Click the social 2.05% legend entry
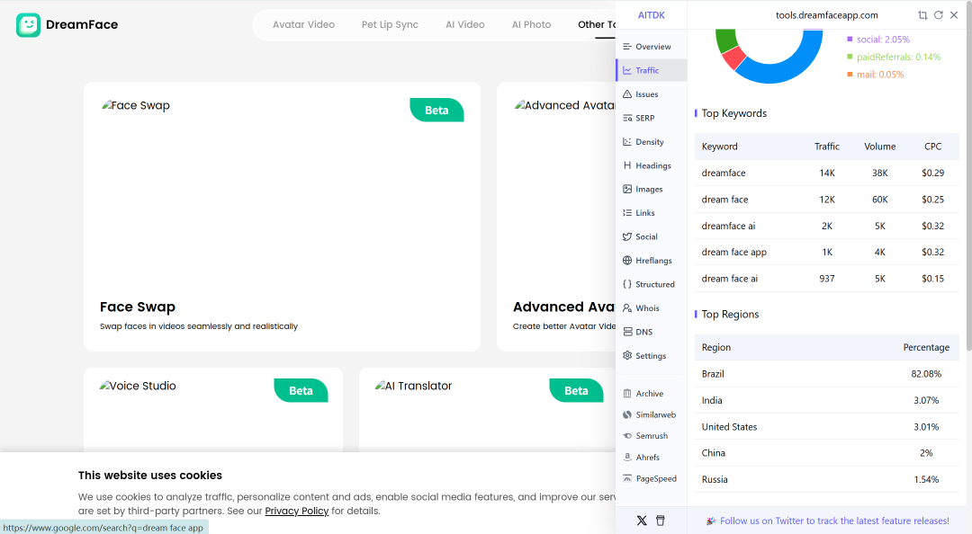 pyautogui.click(x=878, y=40)
